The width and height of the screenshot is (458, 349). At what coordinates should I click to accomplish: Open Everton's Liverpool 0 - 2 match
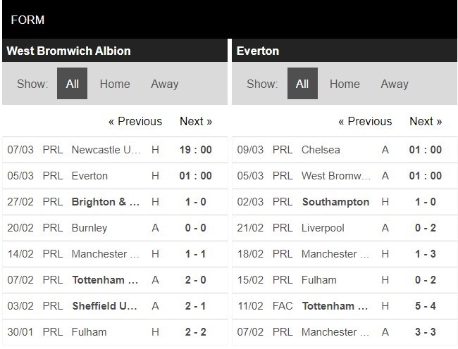coord(426,228)
